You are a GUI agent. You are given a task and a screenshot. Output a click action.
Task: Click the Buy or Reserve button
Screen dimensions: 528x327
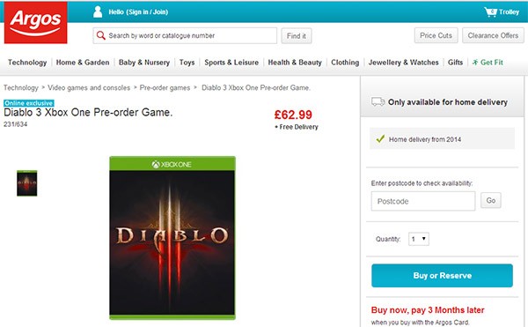pyautogui.click(x=442, y=276)
